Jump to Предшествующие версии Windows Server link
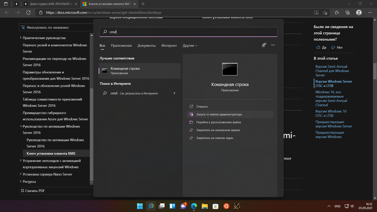The image size is (377, 212). click(x=334, y=124)
